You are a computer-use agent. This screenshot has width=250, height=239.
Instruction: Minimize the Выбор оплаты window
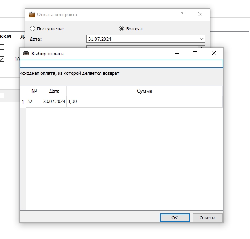click(177, 53)
